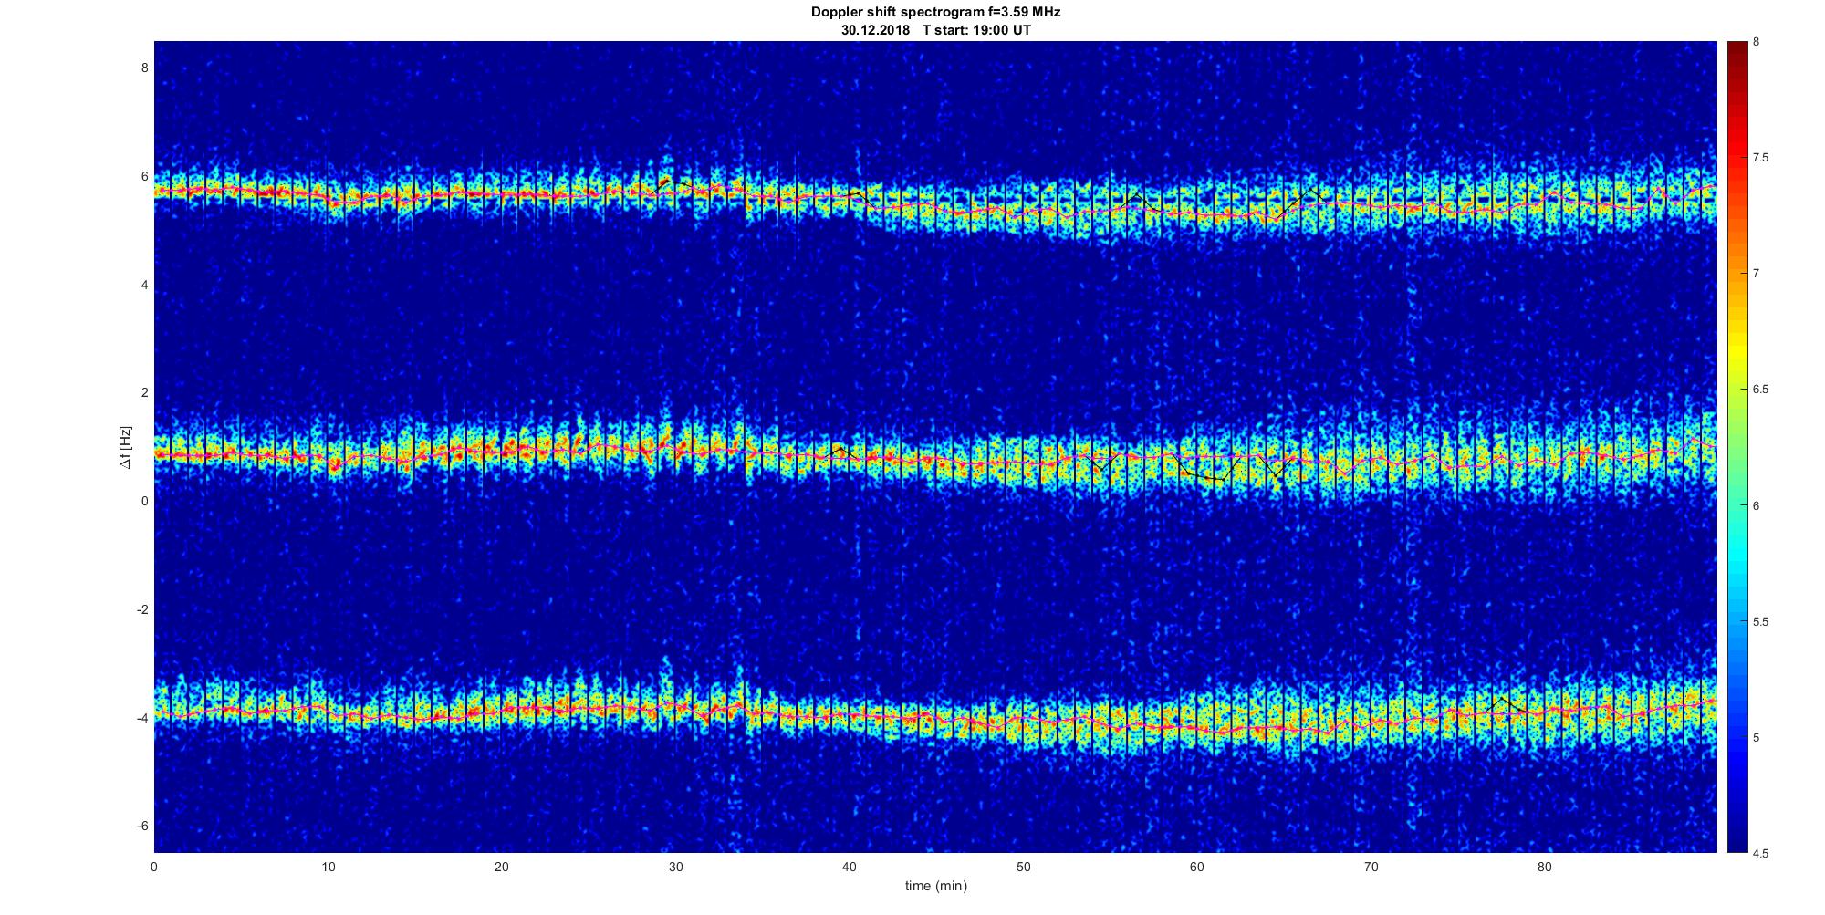
Task: Click the plot title 'Doppler shift spectrogram f=3.59 MHz'
Action: tap(936, 13)
